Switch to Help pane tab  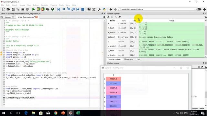pos(138,59)
